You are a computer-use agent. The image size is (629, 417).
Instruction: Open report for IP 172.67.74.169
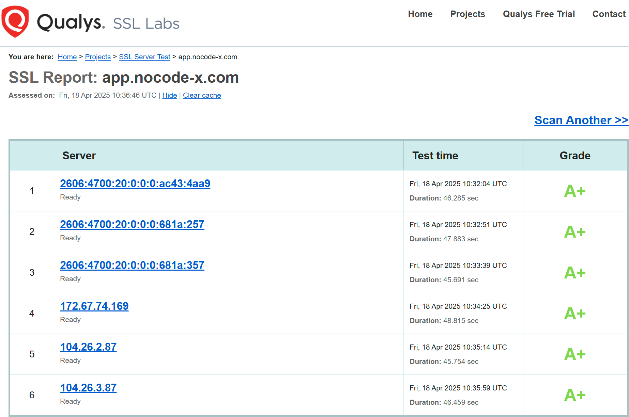click(x=94, y=306)
